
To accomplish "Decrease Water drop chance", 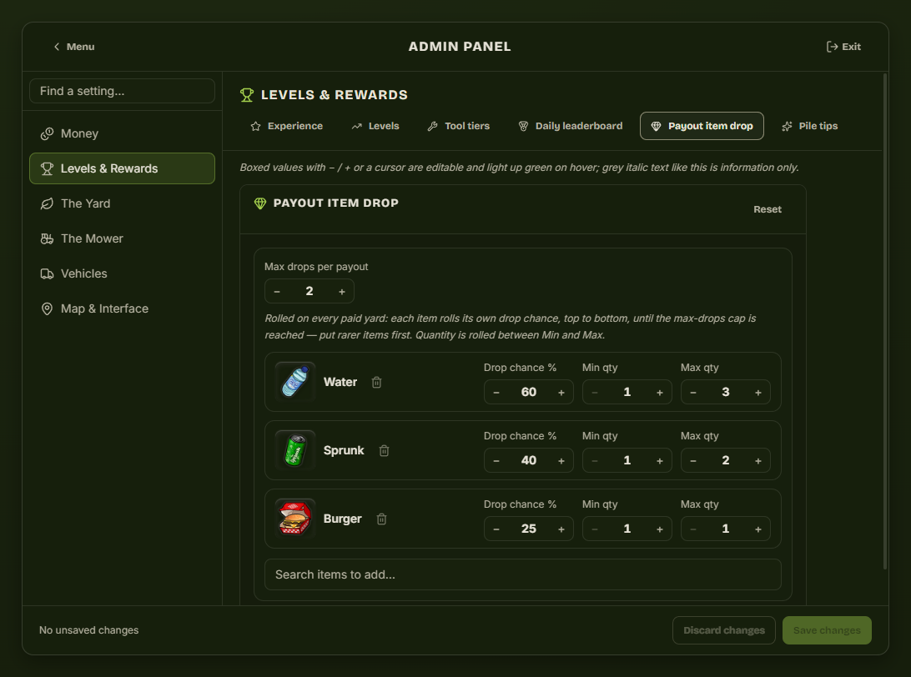I will point(496,393).
